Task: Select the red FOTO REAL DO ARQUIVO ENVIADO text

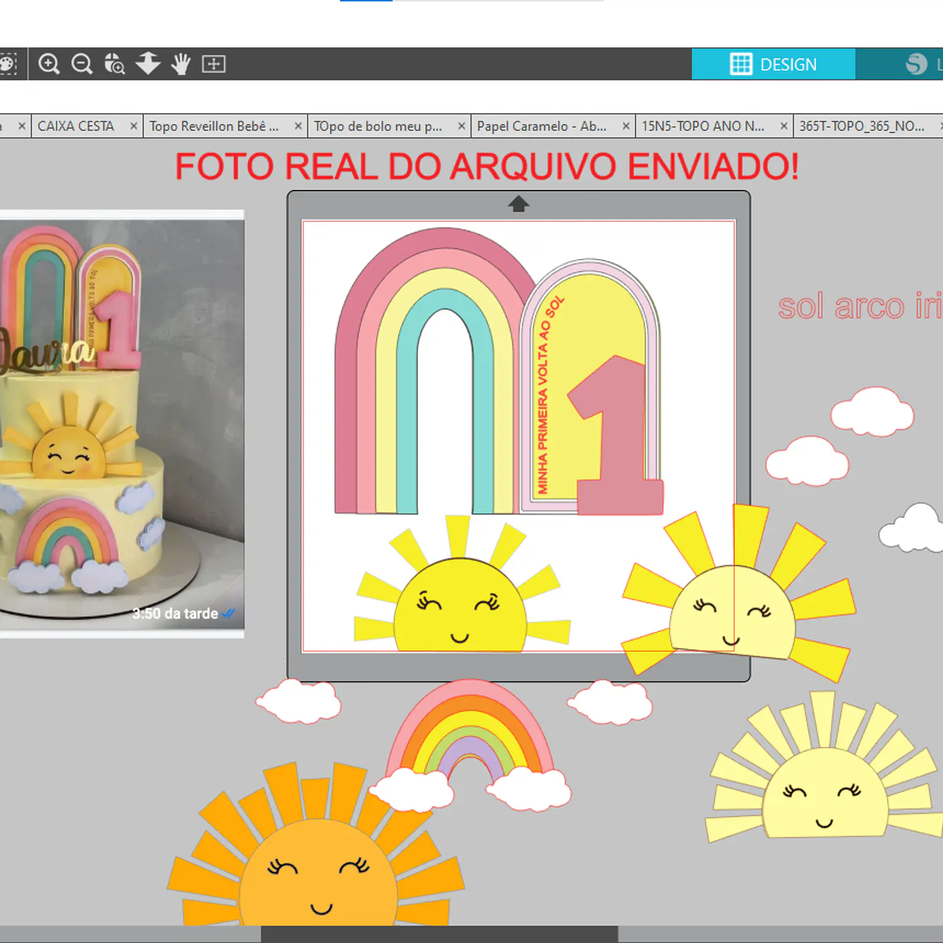Action: 487,167
